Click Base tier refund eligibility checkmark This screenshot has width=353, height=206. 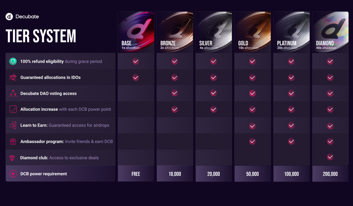136,61
